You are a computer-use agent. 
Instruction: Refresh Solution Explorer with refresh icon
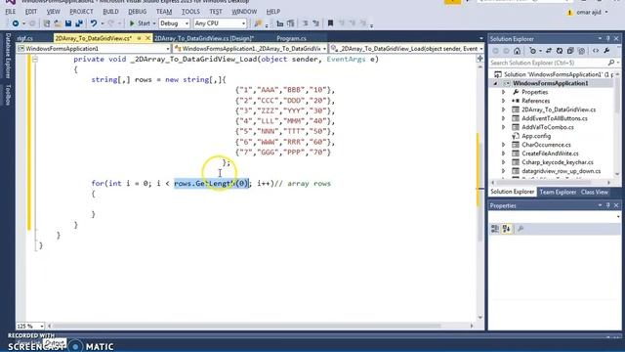click(x=560, y=51)
